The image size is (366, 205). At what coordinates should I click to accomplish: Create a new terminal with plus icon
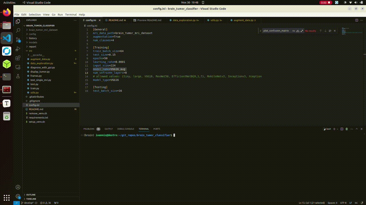click(x=334, y=129)
